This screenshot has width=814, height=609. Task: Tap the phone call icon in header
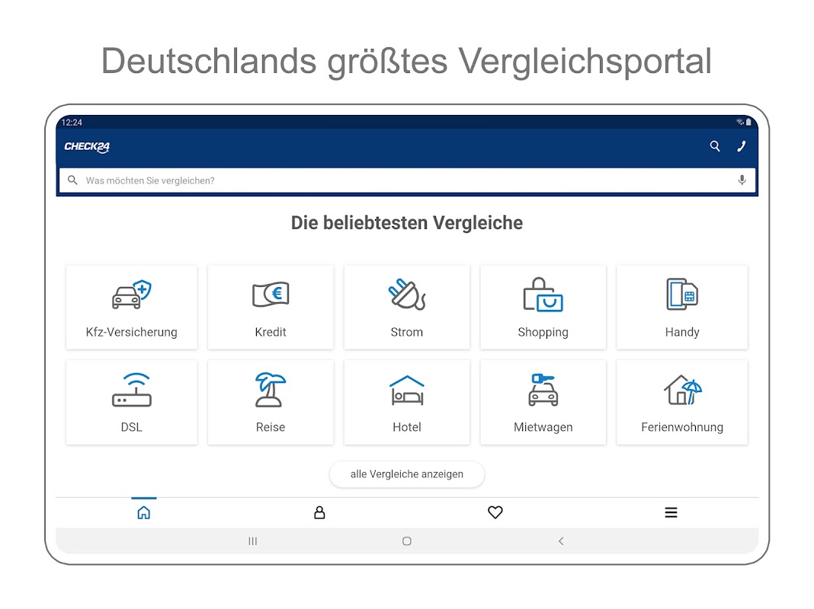(x=742, y=146)
